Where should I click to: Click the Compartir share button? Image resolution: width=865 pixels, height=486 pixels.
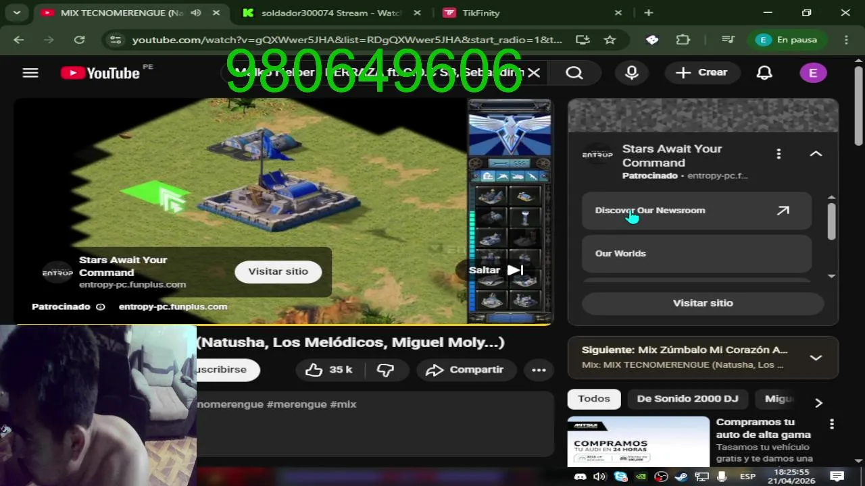[466, 370]
